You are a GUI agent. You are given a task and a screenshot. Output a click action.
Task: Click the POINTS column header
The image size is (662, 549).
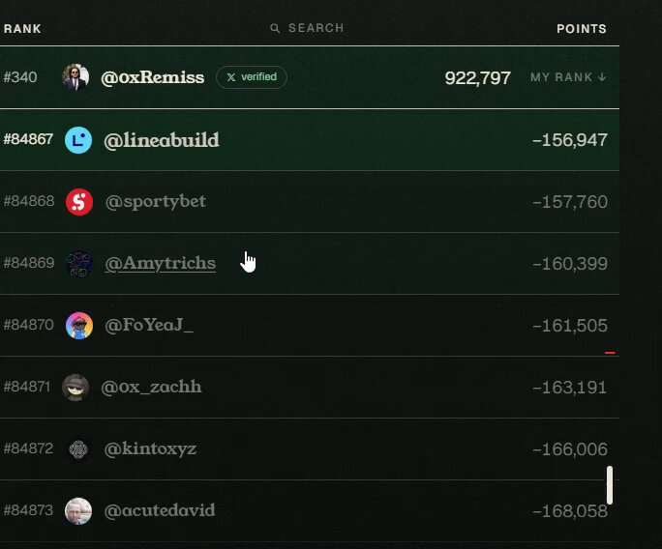(582, 29)
